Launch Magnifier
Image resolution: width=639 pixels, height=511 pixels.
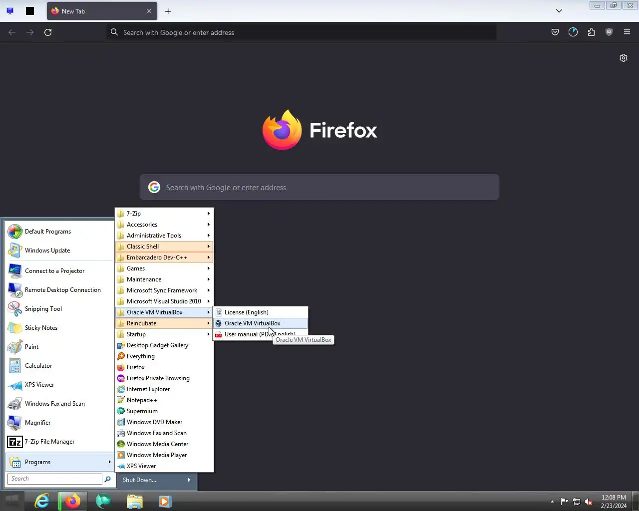(59, 423)
